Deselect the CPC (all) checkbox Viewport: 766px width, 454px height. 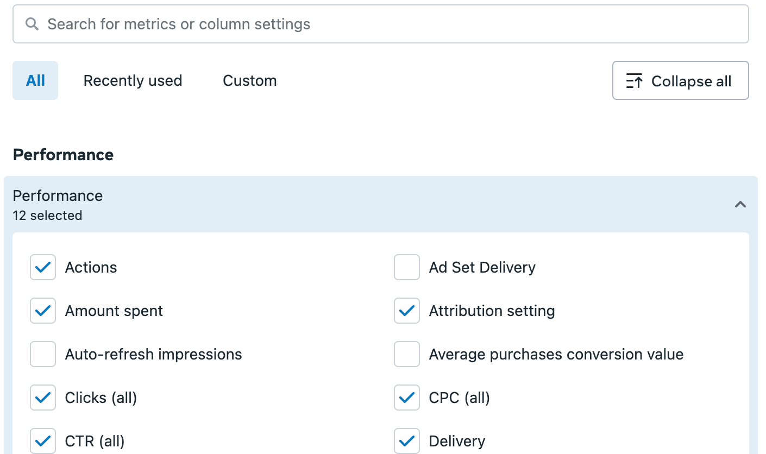click(407, 398)
